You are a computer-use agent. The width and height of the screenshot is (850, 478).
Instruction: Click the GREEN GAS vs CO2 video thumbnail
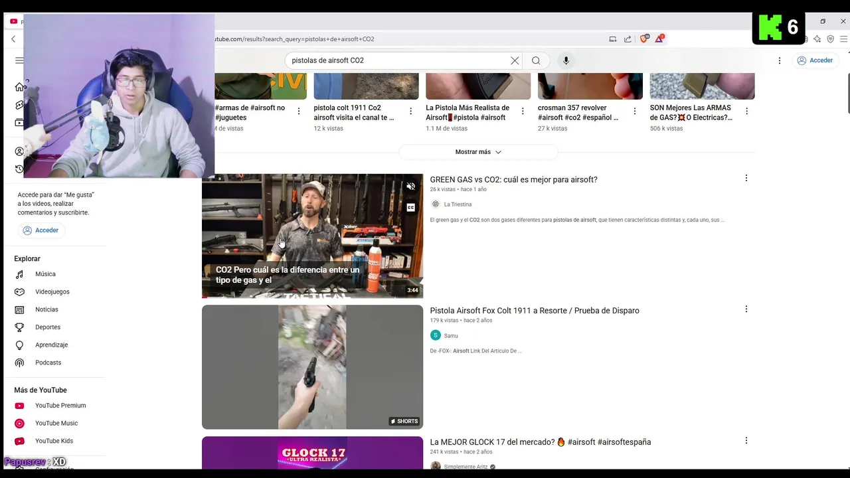click(x=312, y=236)
